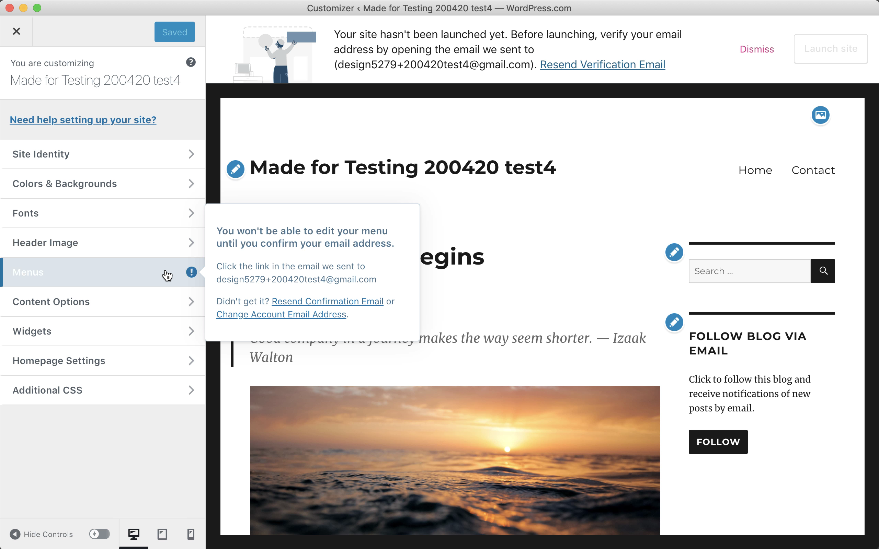879x549 pixels.
Task: Click the Menus warning exclamation icon
Action: click(x=191, y=272)
